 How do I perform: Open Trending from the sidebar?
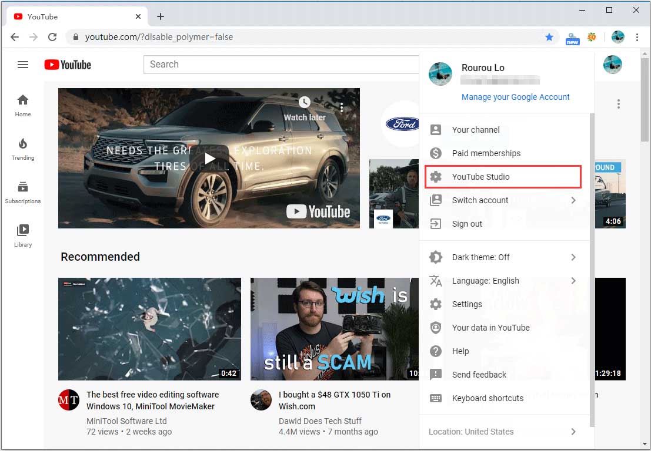pos(23,149)
